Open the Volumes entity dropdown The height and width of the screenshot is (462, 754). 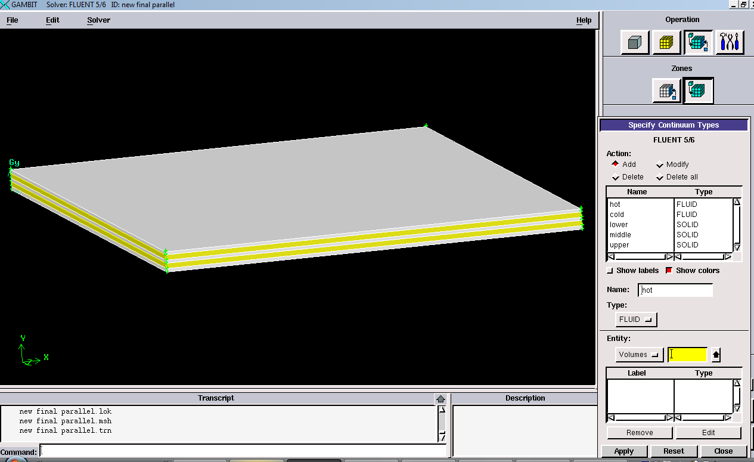tap(639, 355)
